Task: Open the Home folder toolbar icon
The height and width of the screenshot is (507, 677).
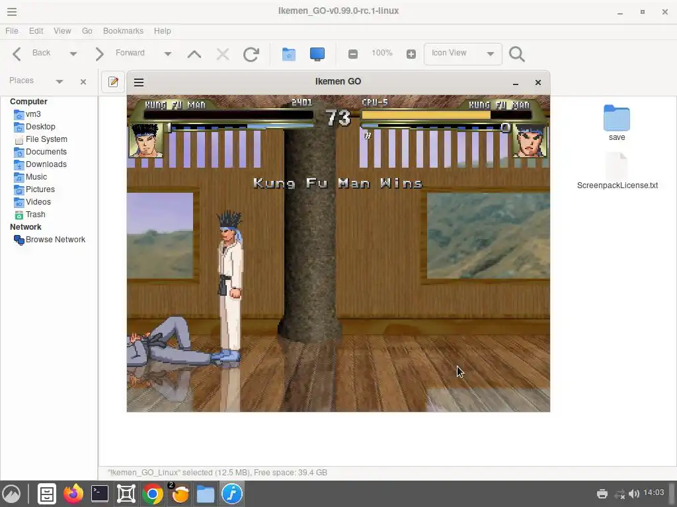Action: click(x=289, y=54)
